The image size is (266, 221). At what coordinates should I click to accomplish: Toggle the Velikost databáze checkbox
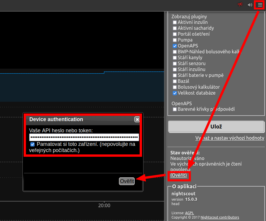coord(175,93)
